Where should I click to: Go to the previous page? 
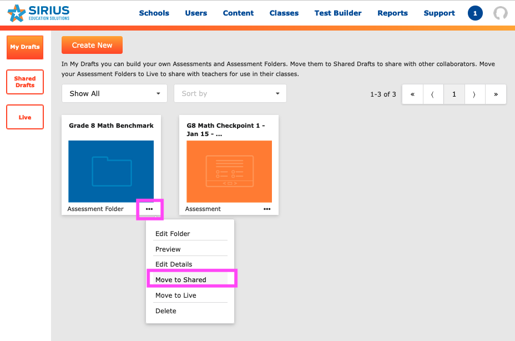coord(433,94)
